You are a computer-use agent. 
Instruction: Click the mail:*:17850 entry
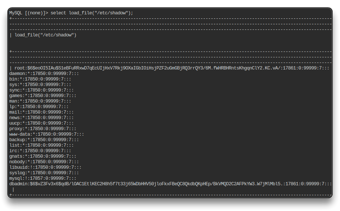(x=41, y=112)
